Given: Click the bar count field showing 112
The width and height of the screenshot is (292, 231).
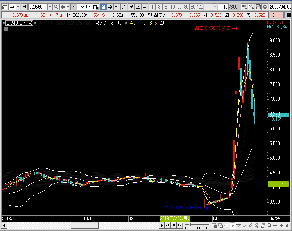Looking at the screenshot, I should (223, 7).
